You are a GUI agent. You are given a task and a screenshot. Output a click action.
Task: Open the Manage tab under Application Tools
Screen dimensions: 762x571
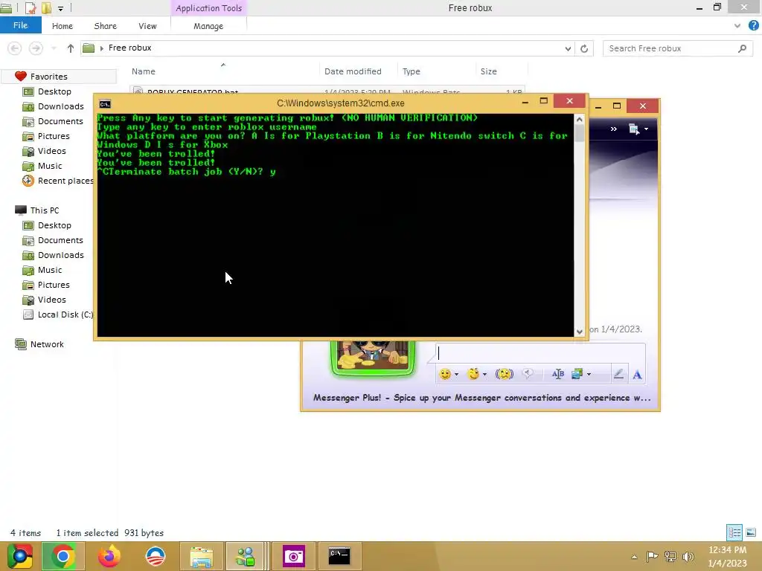pyautogui.click(x=208, y=26)
